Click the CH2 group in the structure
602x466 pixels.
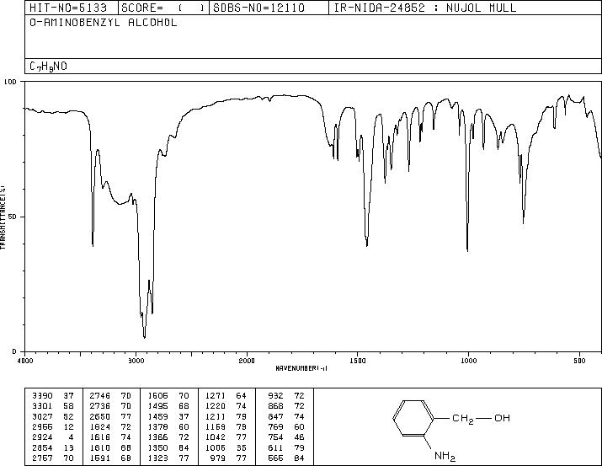pos(462,418)
